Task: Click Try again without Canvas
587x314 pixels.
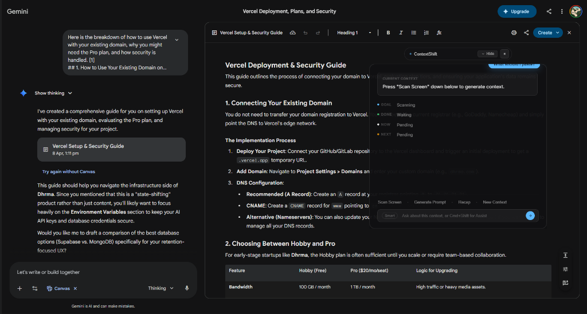Action: (x=69, y=172)
